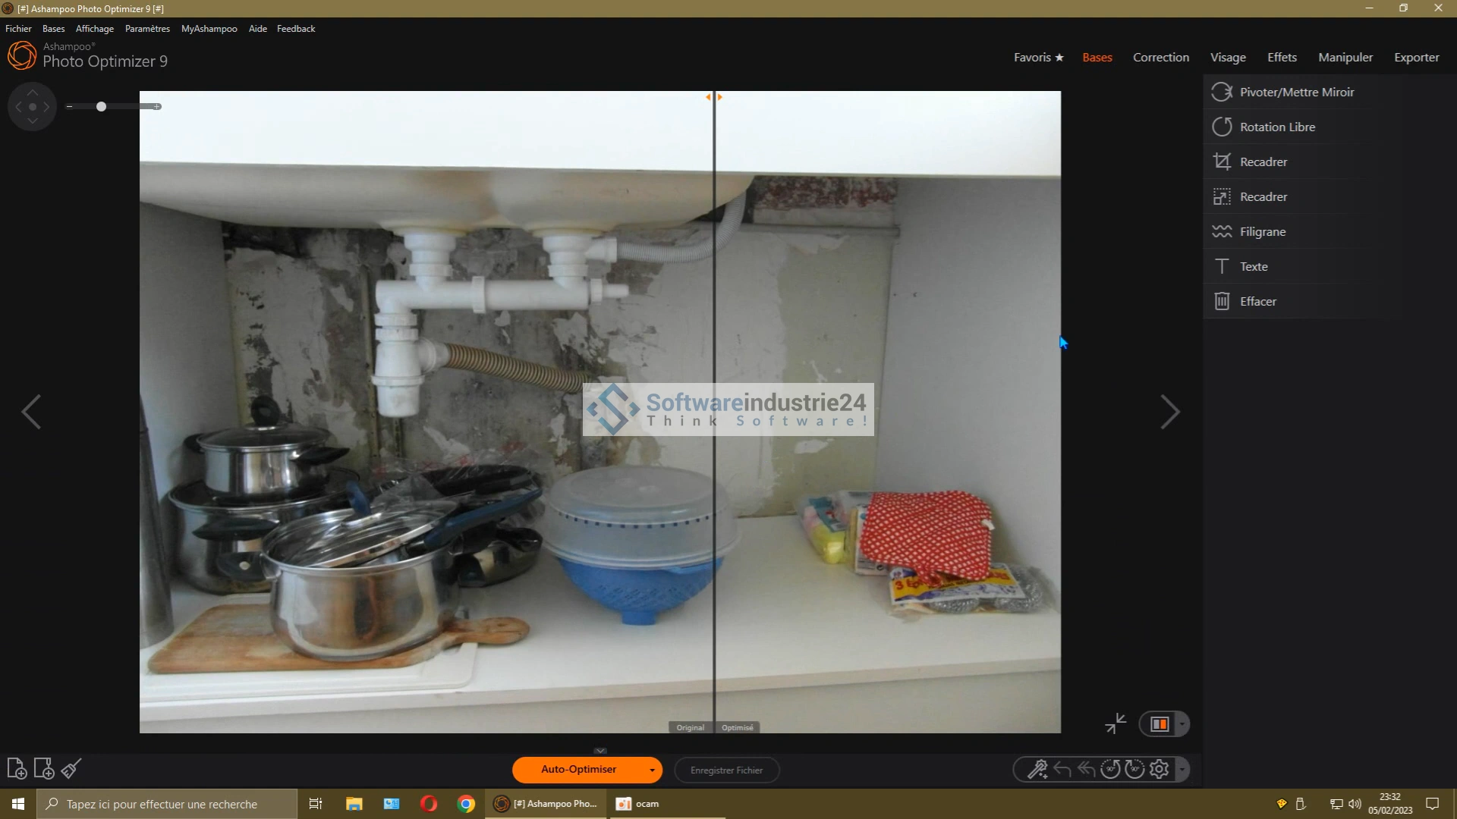Screen dimensions: 1457x819
Task: Open the view mode dropdown arrow
Action: point(1182,724)
